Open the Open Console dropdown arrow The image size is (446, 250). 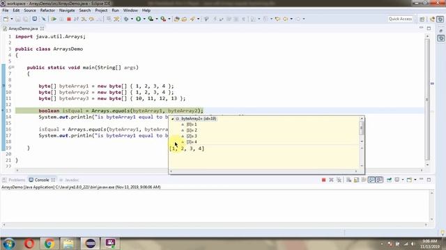pos(415,180)
